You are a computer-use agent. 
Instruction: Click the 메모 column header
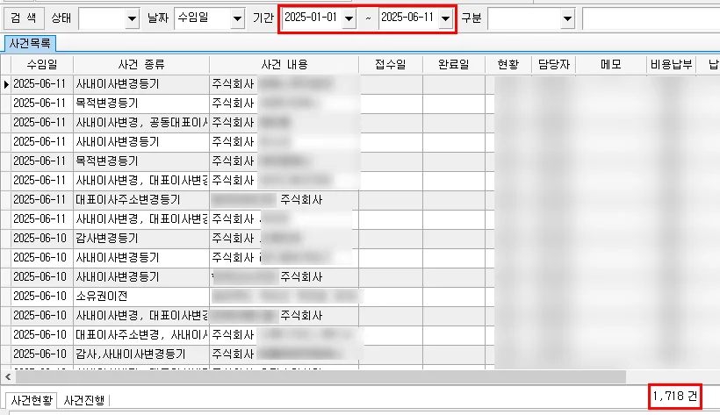[x=611, y=65]
